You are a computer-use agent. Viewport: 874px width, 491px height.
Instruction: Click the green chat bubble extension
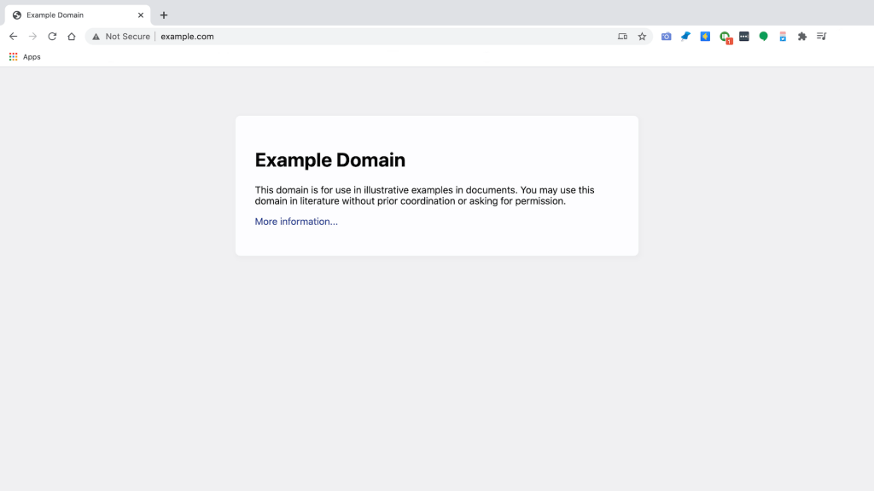pos(764,37)
